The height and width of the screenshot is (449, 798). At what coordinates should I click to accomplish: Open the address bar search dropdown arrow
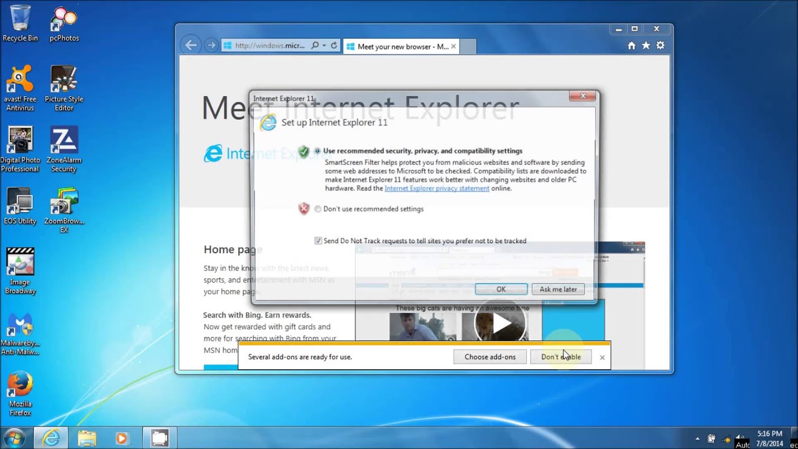[x=324, y=46]
